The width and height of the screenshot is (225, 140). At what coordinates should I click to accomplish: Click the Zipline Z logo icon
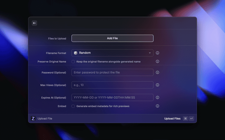(x=33, y=119)
